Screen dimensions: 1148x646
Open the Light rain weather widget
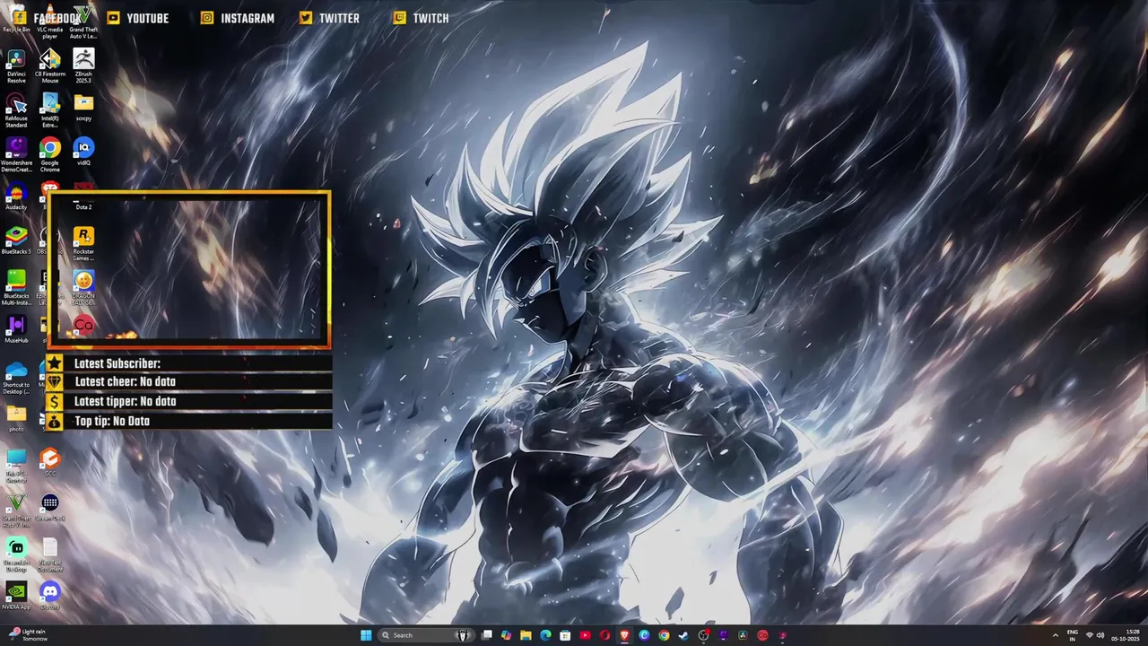click(27, 635)
